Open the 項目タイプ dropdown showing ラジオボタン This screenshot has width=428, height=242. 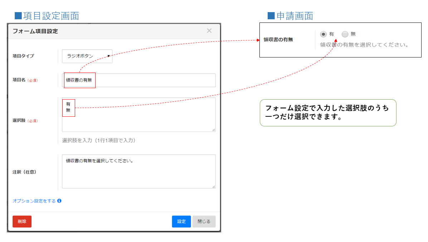point(87,56)
